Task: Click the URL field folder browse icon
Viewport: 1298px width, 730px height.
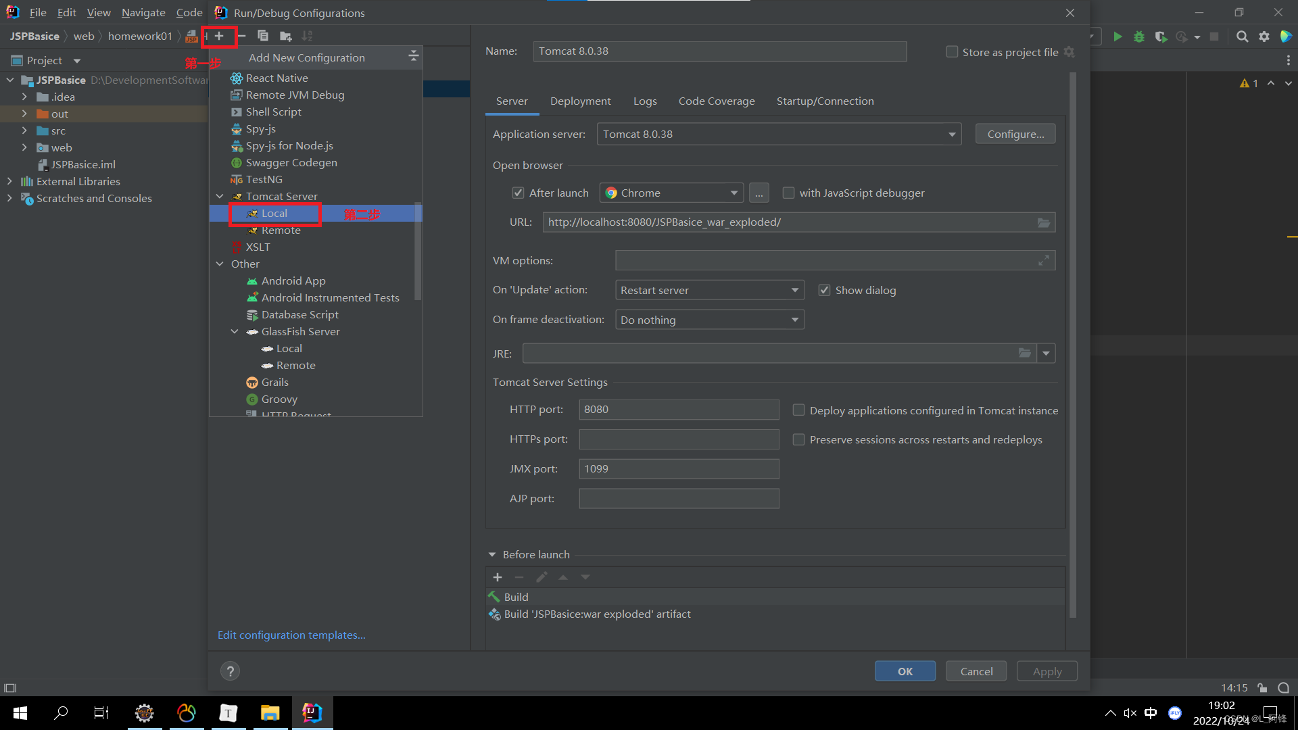Action: [1044, 222]
